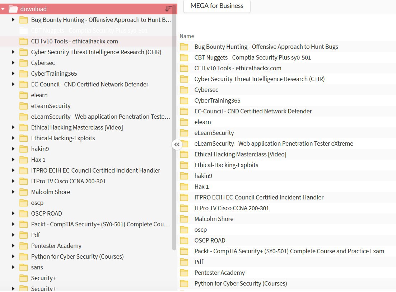Screen dimensions: 396x292
Task: Click oscp folder icon in file list
Action: 184,230
